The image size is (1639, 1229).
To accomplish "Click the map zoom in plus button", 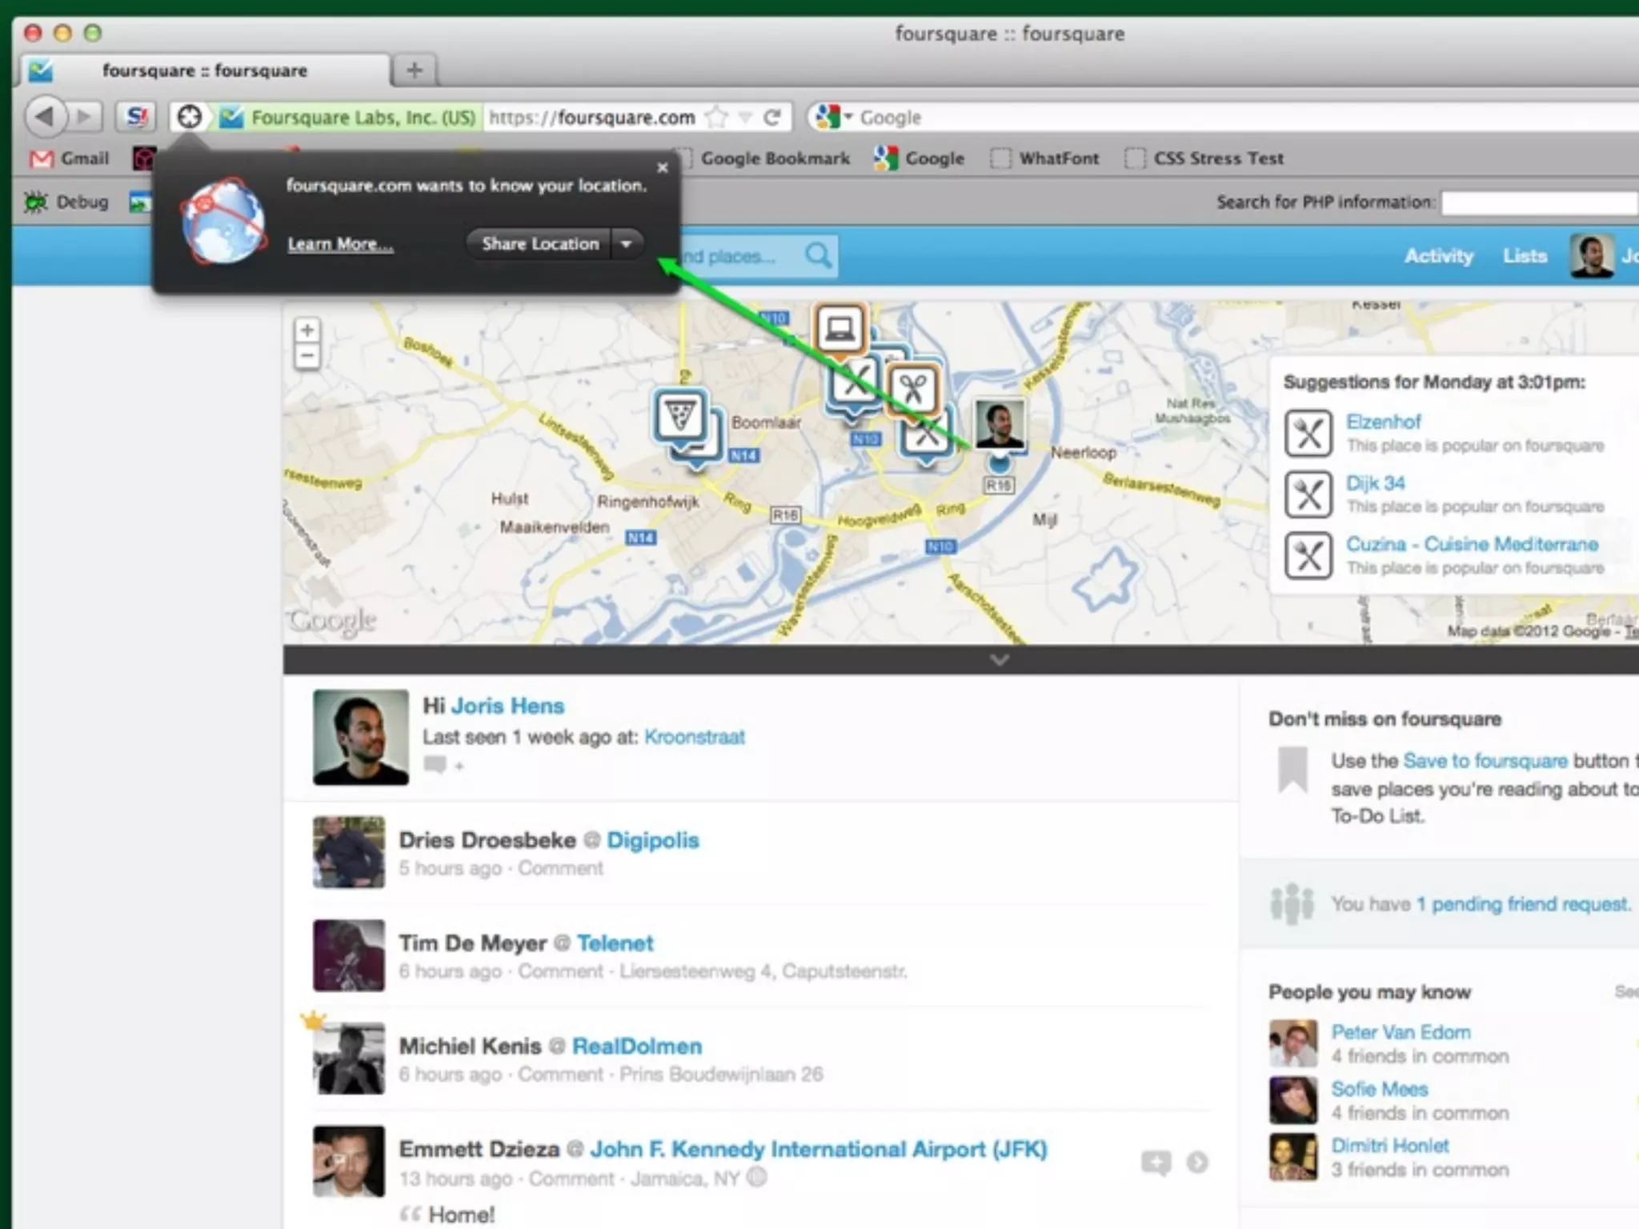I will (x=307, y=330).
